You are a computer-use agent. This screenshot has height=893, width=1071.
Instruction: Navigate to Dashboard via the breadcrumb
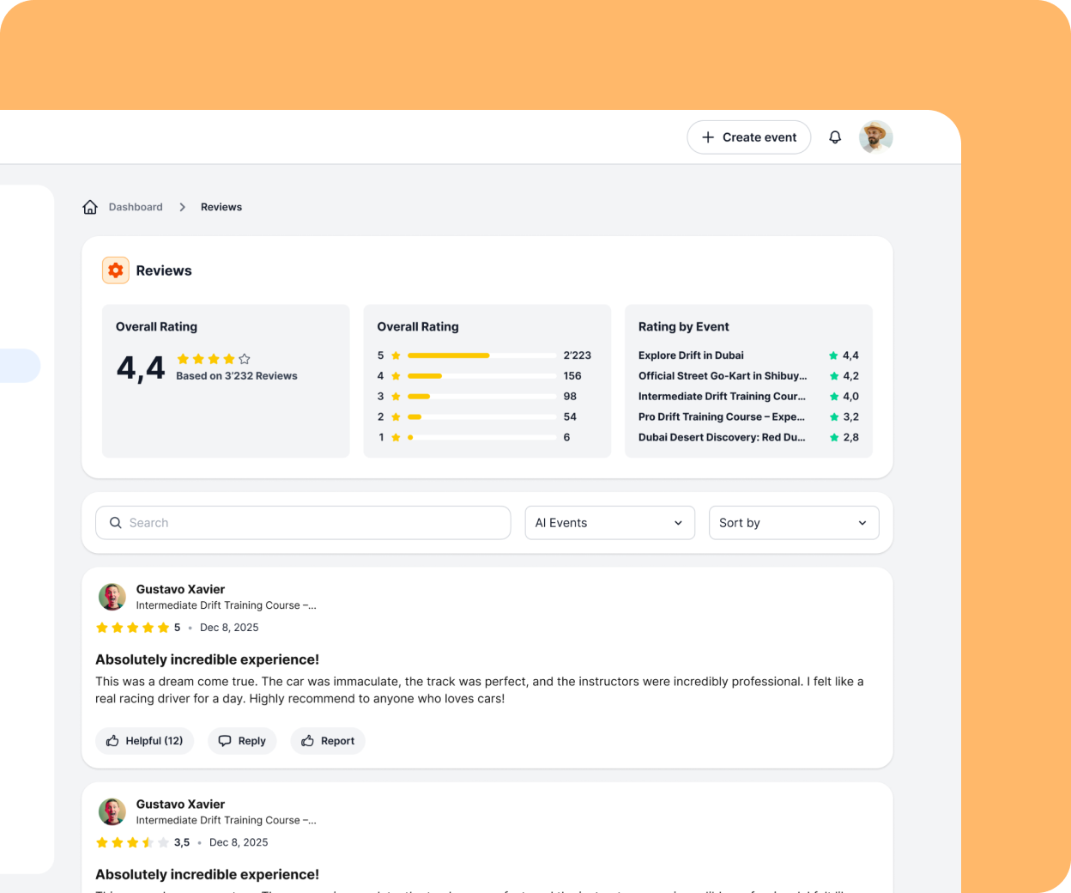pyautogui.click(x=136, y=206)
